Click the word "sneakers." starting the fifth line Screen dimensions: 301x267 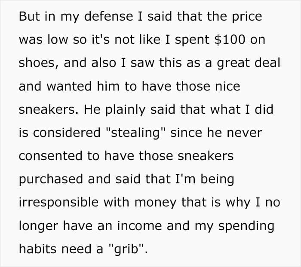coord(49,109)
